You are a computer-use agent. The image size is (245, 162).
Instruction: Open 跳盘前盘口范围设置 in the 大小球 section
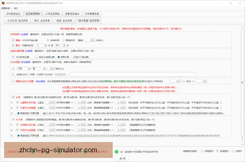tap(28, 135)
